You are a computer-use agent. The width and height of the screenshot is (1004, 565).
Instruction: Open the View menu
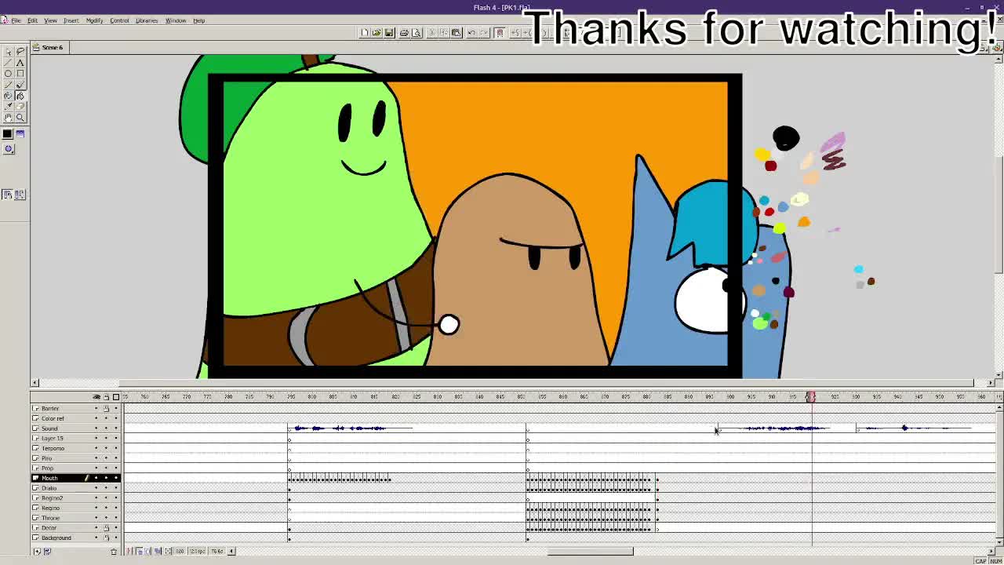(50, 20)
